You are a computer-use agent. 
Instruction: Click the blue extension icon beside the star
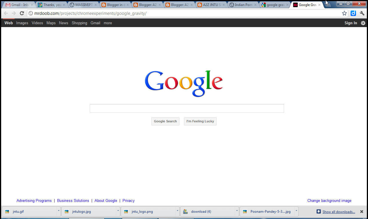click(353, 13)
